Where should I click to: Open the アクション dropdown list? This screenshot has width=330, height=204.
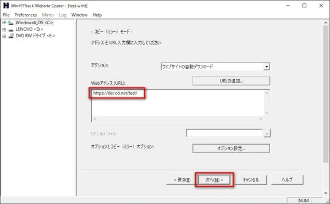[266, 67]
